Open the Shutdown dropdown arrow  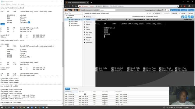161,14
